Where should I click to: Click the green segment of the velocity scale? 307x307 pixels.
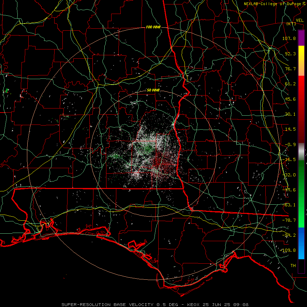coord(301,194)
